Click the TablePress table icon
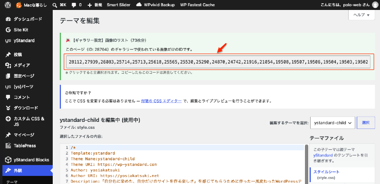 [8, 146]
